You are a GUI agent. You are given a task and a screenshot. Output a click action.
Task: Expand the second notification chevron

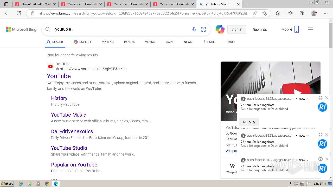pos(308,136)
